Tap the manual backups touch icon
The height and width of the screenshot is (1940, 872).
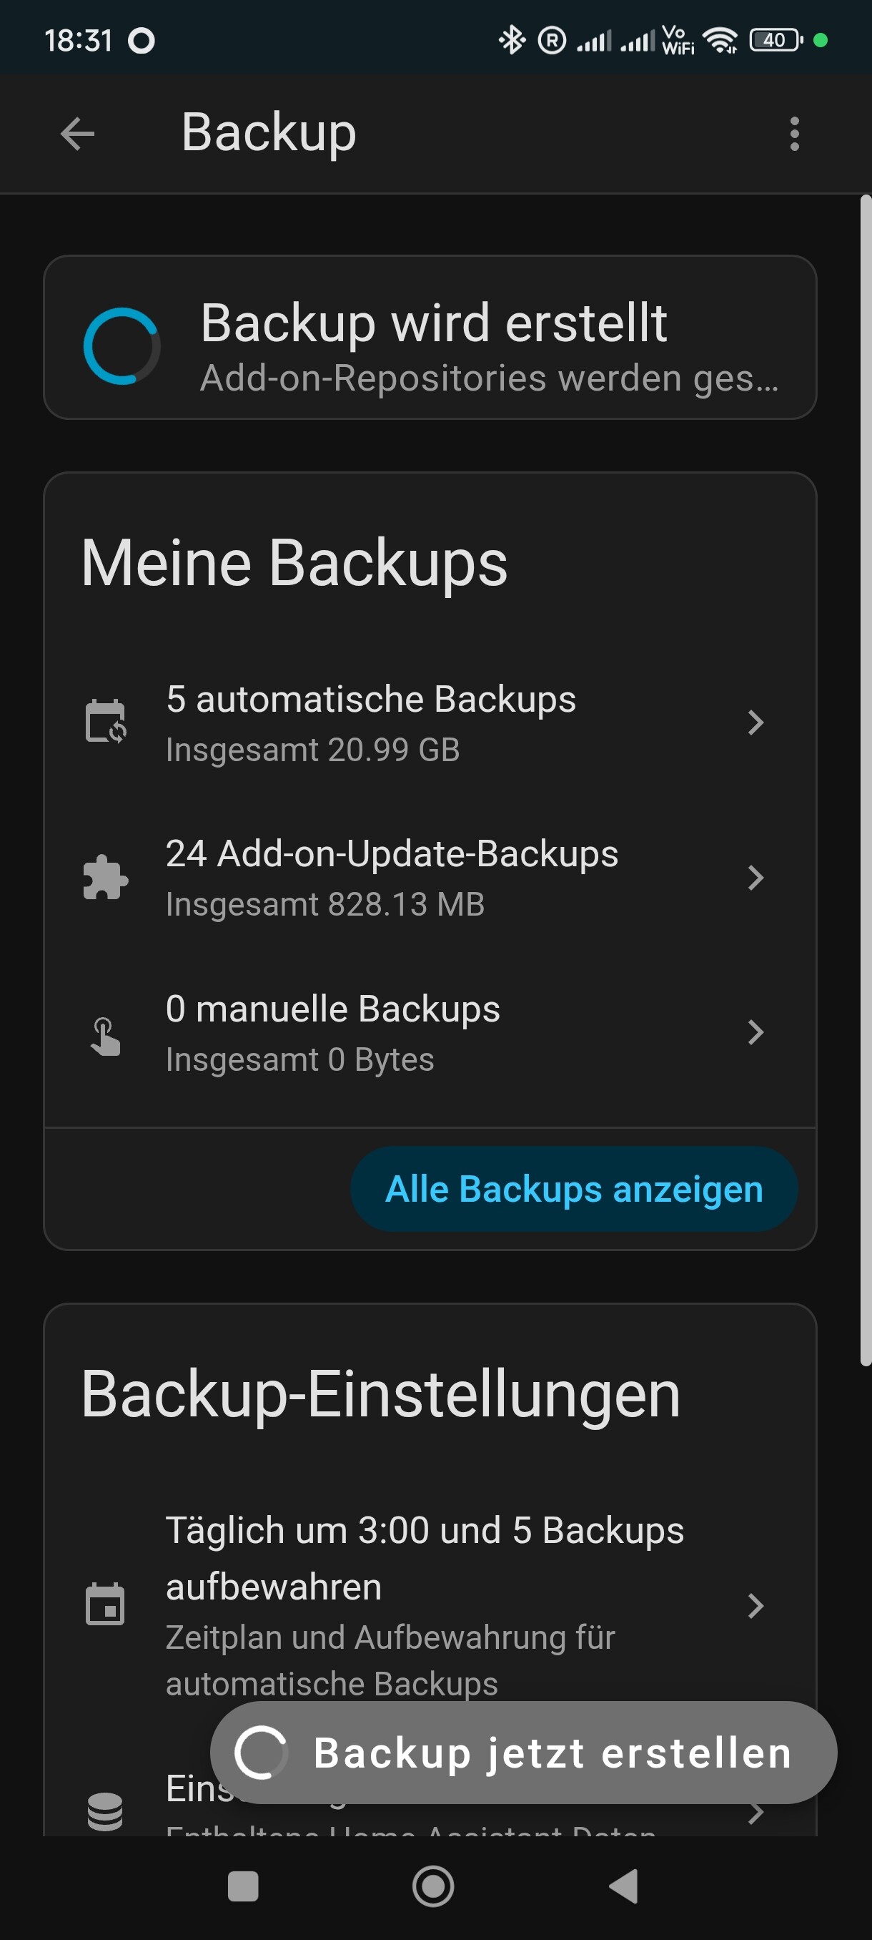(x=105, y=1034)
